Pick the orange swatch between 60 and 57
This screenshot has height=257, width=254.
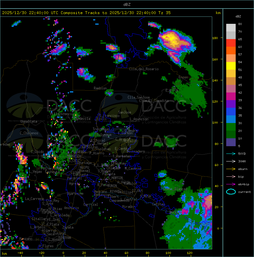point(231,50)
